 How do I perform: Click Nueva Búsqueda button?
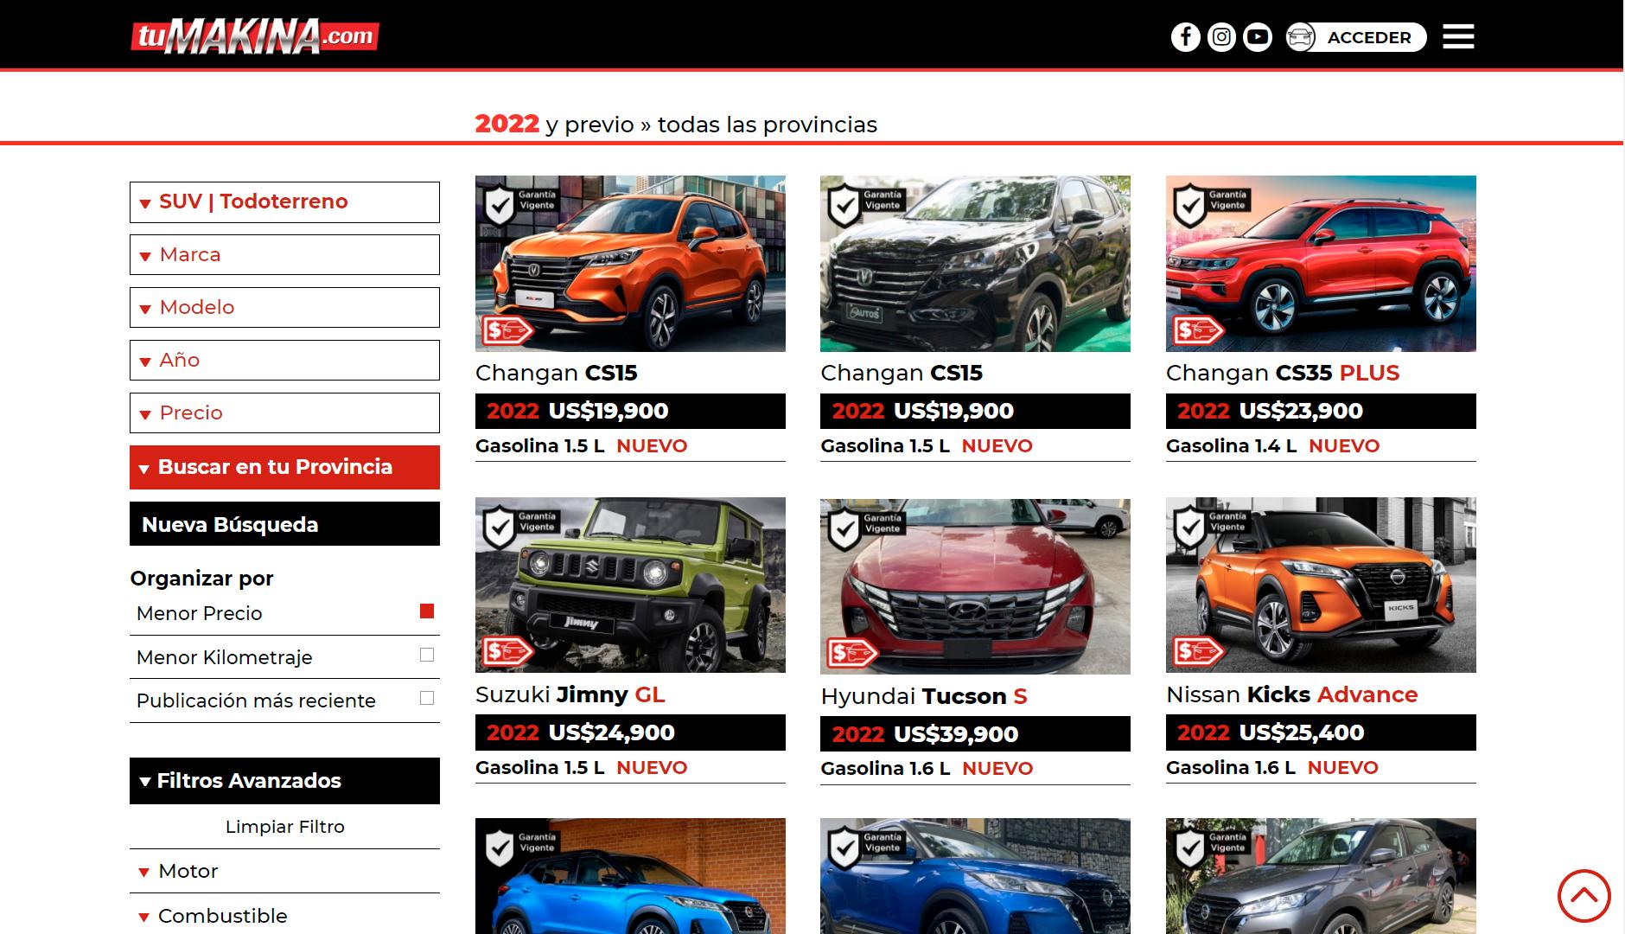click(x=284, y=524)
